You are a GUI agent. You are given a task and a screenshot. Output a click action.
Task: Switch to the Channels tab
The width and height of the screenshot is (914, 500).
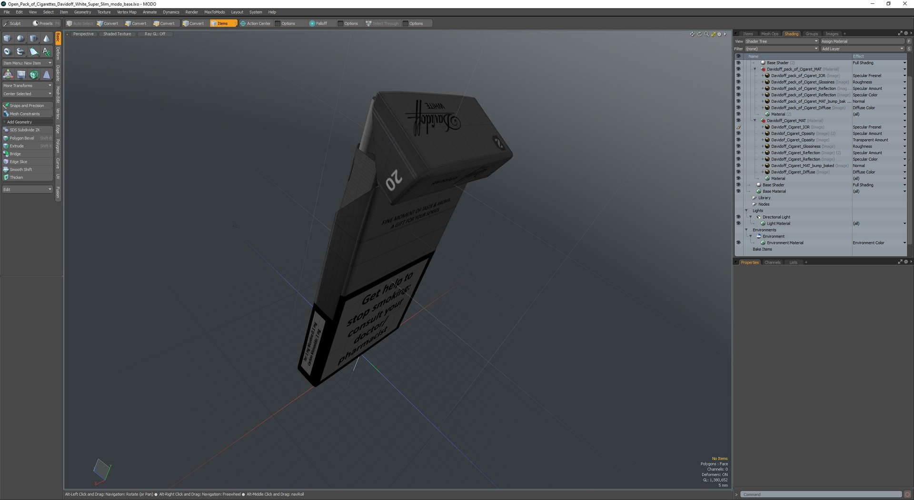pos(772,262)
